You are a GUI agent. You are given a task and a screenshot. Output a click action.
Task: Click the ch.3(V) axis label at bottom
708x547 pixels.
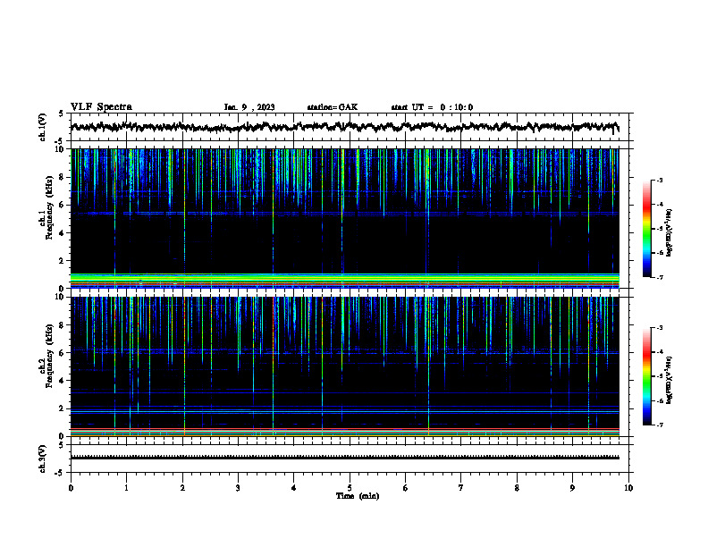point(43,459)
